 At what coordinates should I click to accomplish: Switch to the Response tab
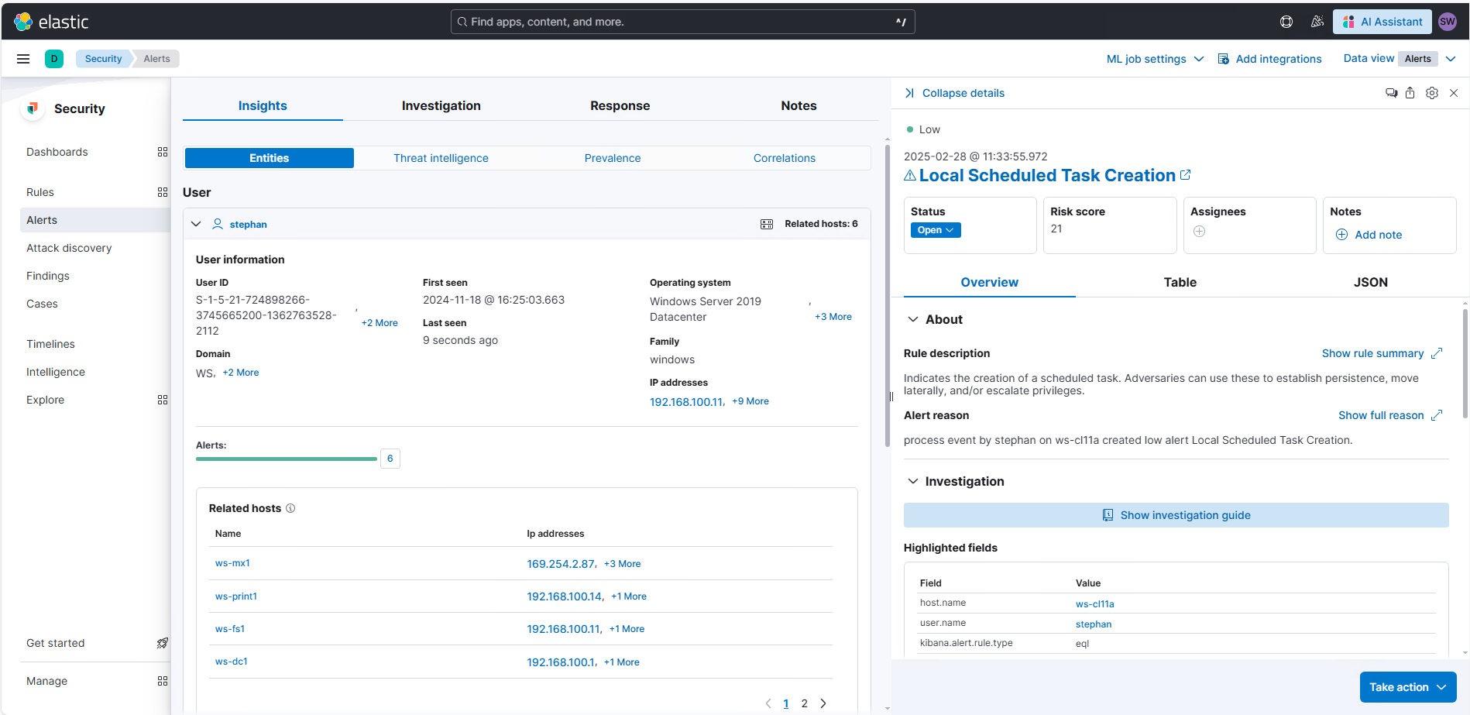620,106
